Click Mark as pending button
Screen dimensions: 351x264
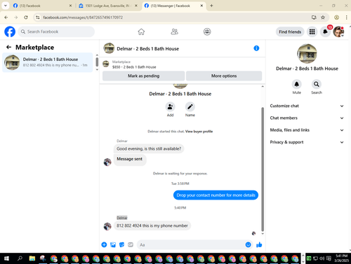[x=143, y=76]
